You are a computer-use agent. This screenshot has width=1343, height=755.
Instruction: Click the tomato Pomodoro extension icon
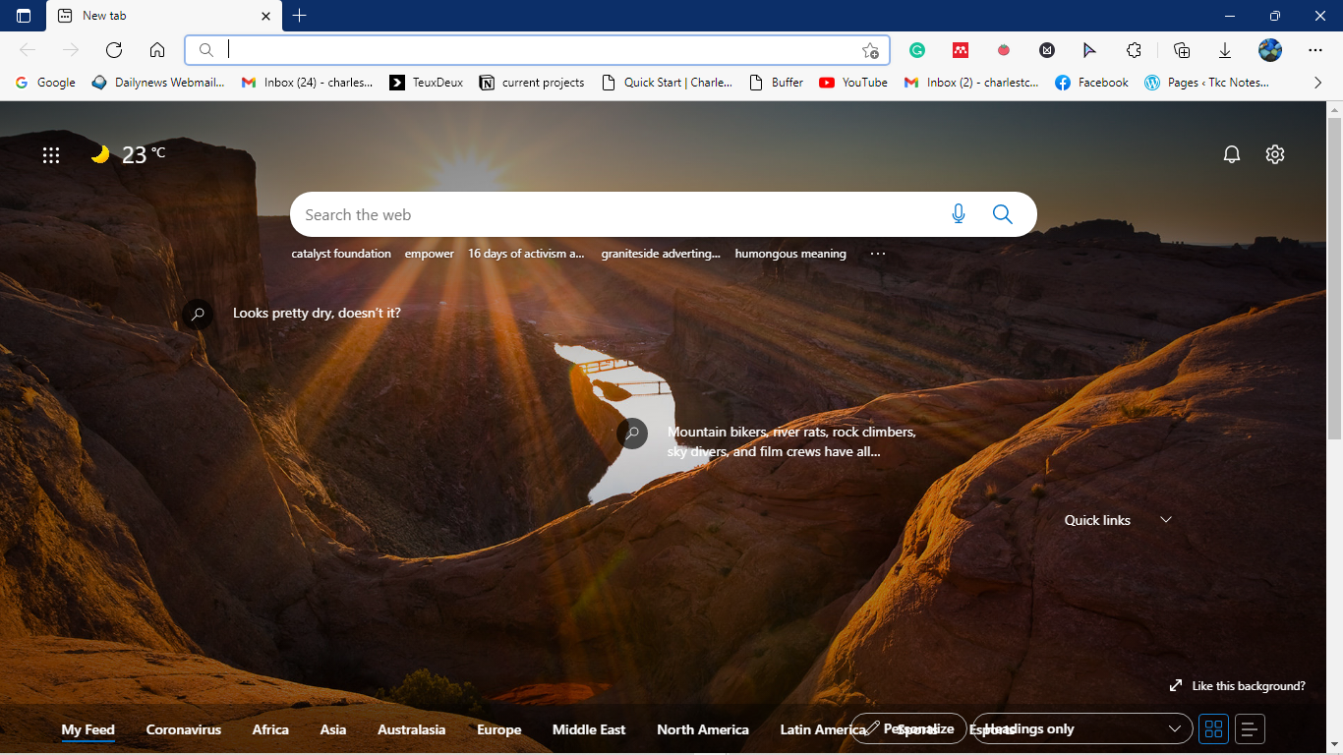pyautogui.click(x=1003, y=49)
